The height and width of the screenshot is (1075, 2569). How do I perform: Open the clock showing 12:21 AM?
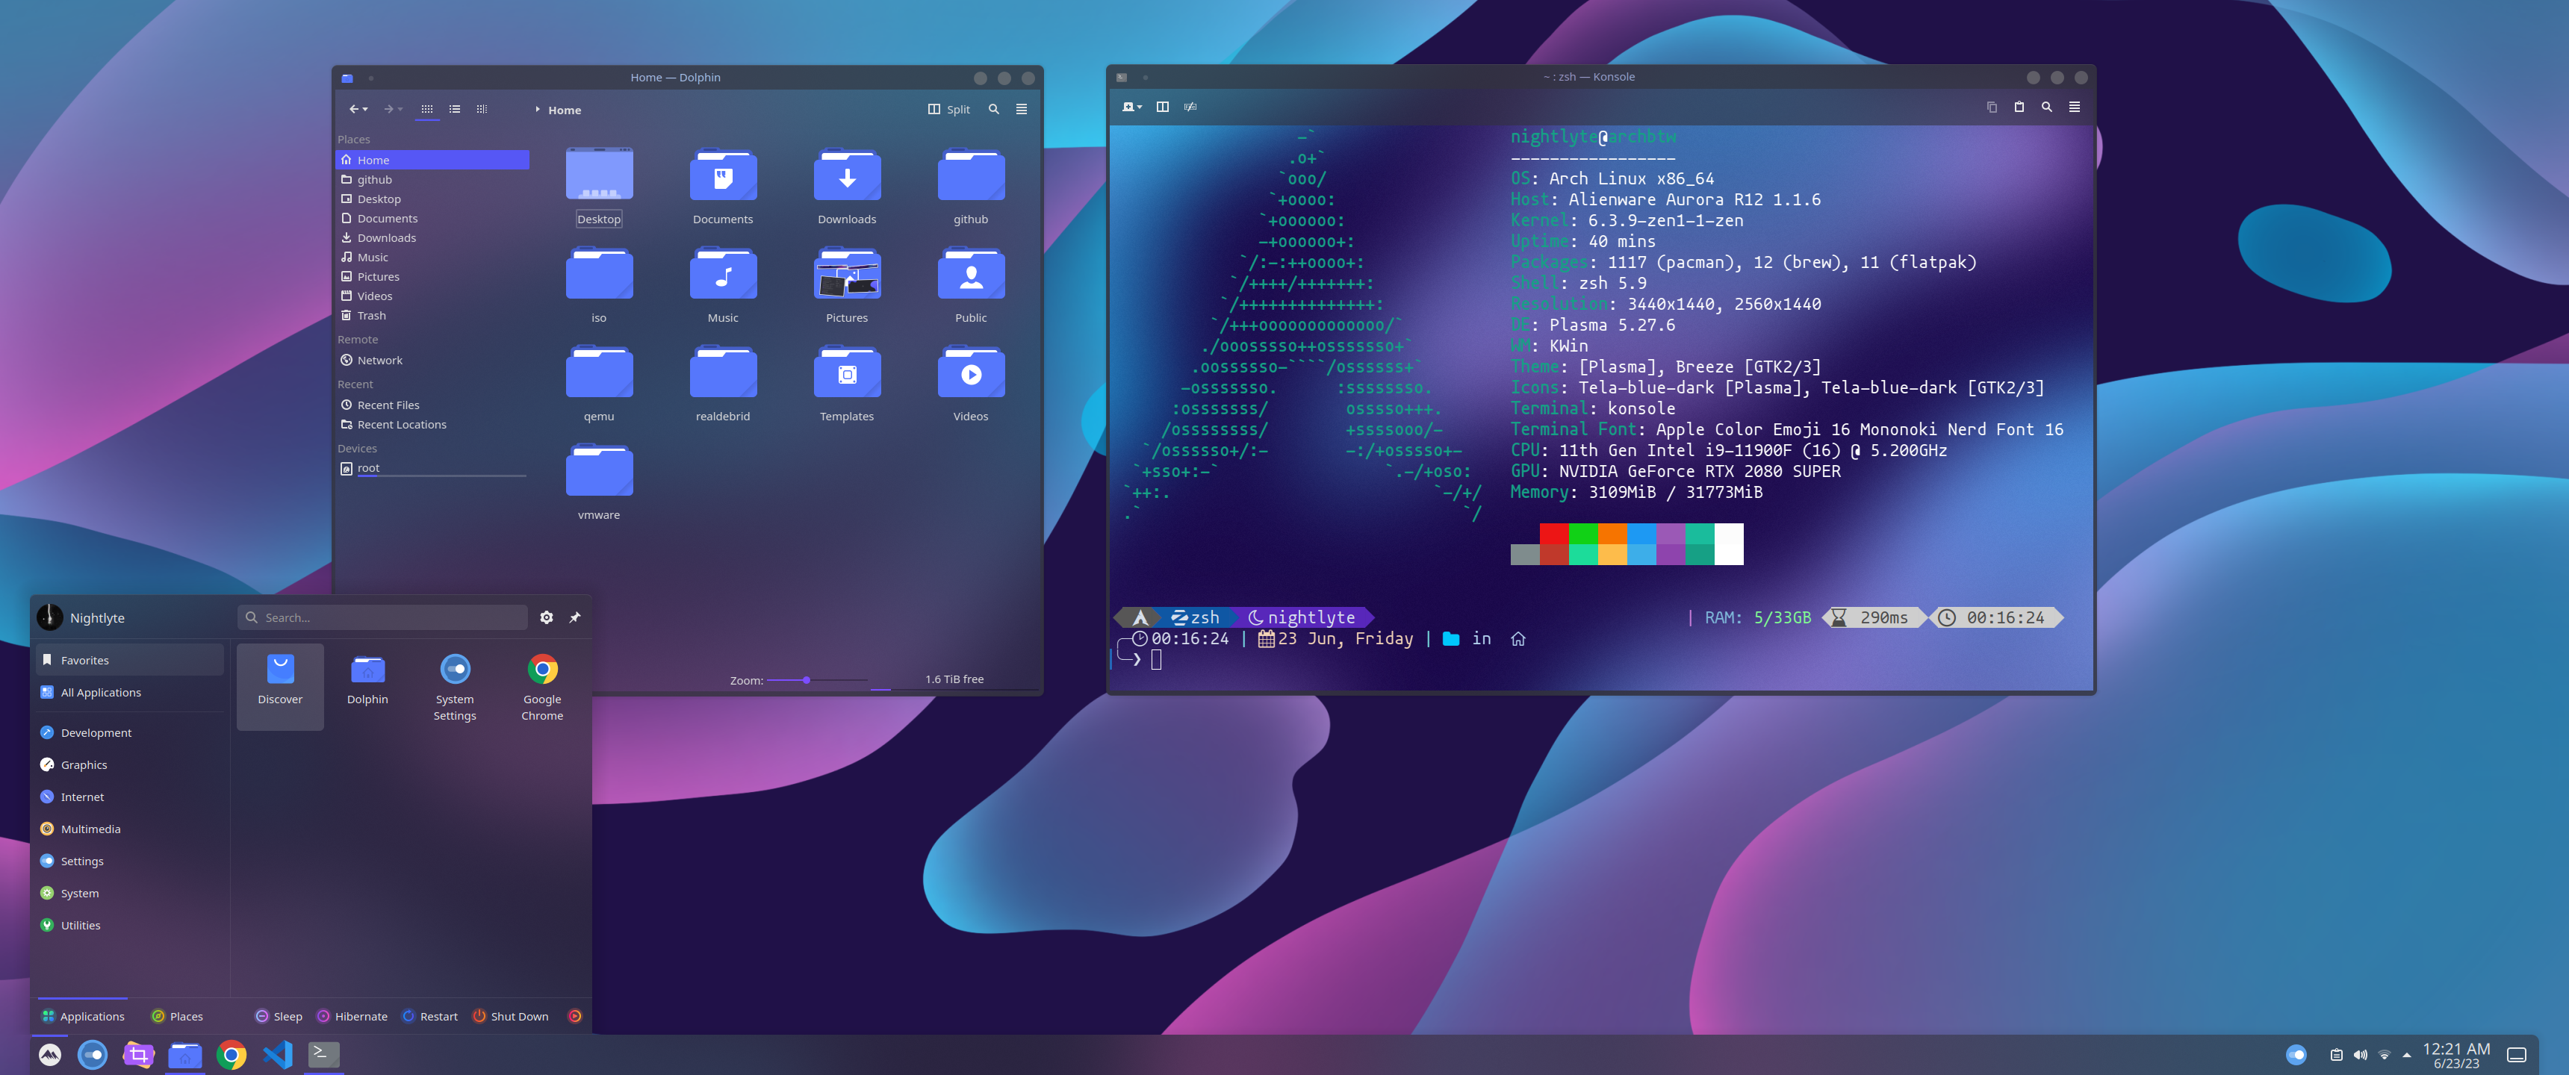pos(2456,1055)
